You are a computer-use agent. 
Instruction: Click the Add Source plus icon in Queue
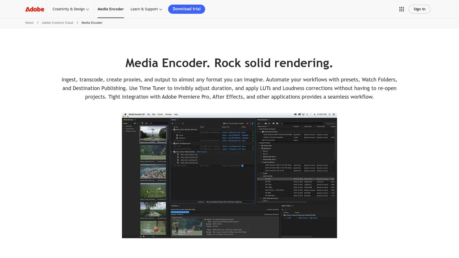[x=172, y=124]
